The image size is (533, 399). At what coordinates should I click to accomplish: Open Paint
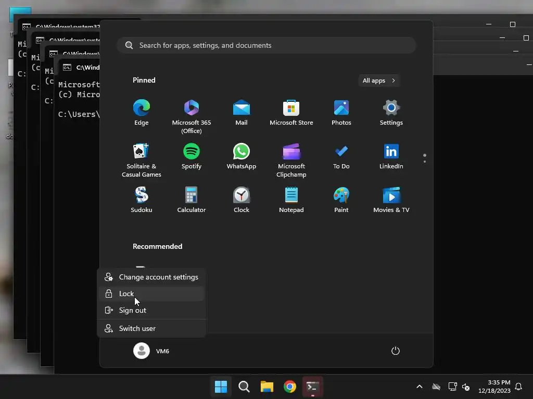click(341, 200)
